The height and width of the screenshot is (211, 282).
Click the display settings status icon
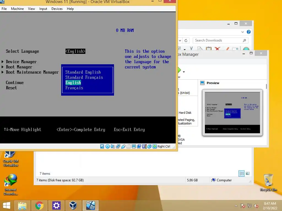coord(134,146)
